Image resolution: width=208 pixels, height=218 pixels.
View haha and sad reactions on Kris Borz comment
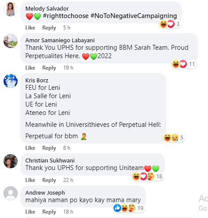coord(174,137)
